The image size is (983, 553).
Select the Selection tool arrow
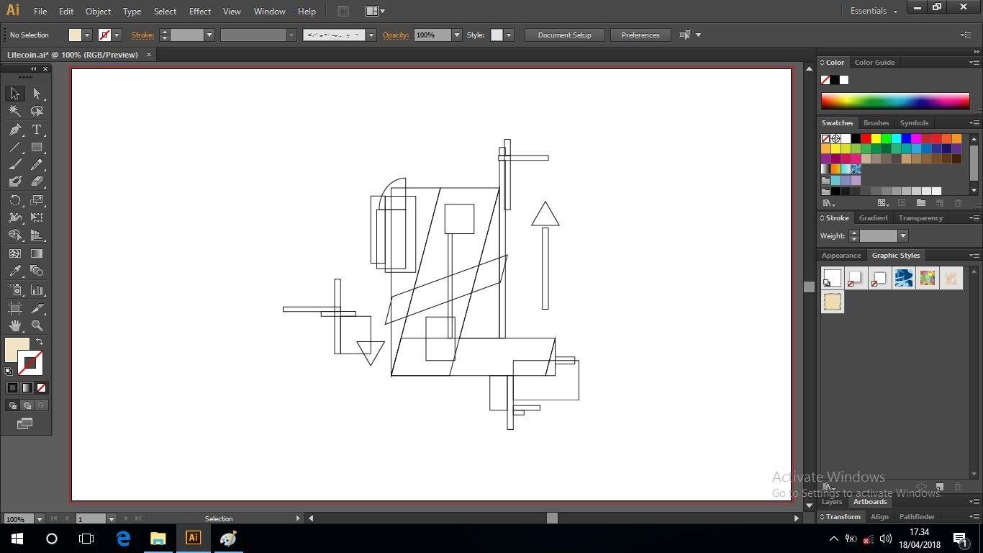(x=15, y=94)
